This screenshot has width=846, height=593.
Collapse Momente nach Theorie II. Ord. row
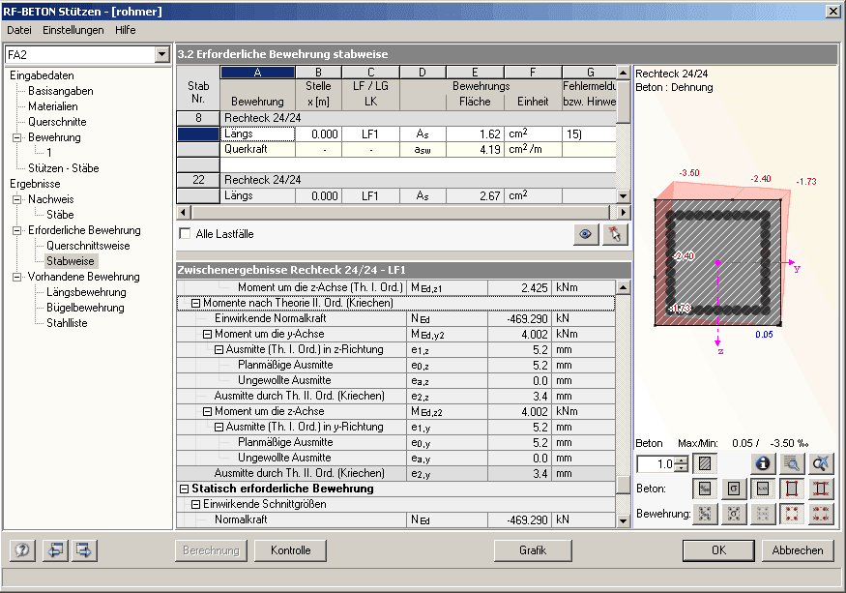click(196, 304)
